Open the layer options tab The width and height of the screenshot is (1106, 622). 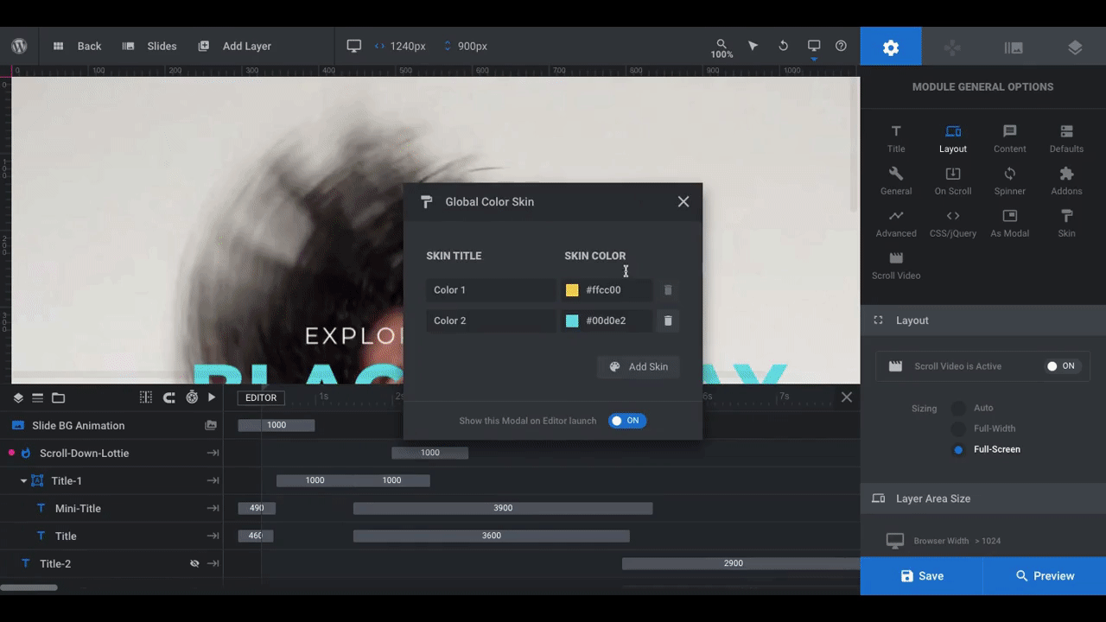pos(1075,48)
